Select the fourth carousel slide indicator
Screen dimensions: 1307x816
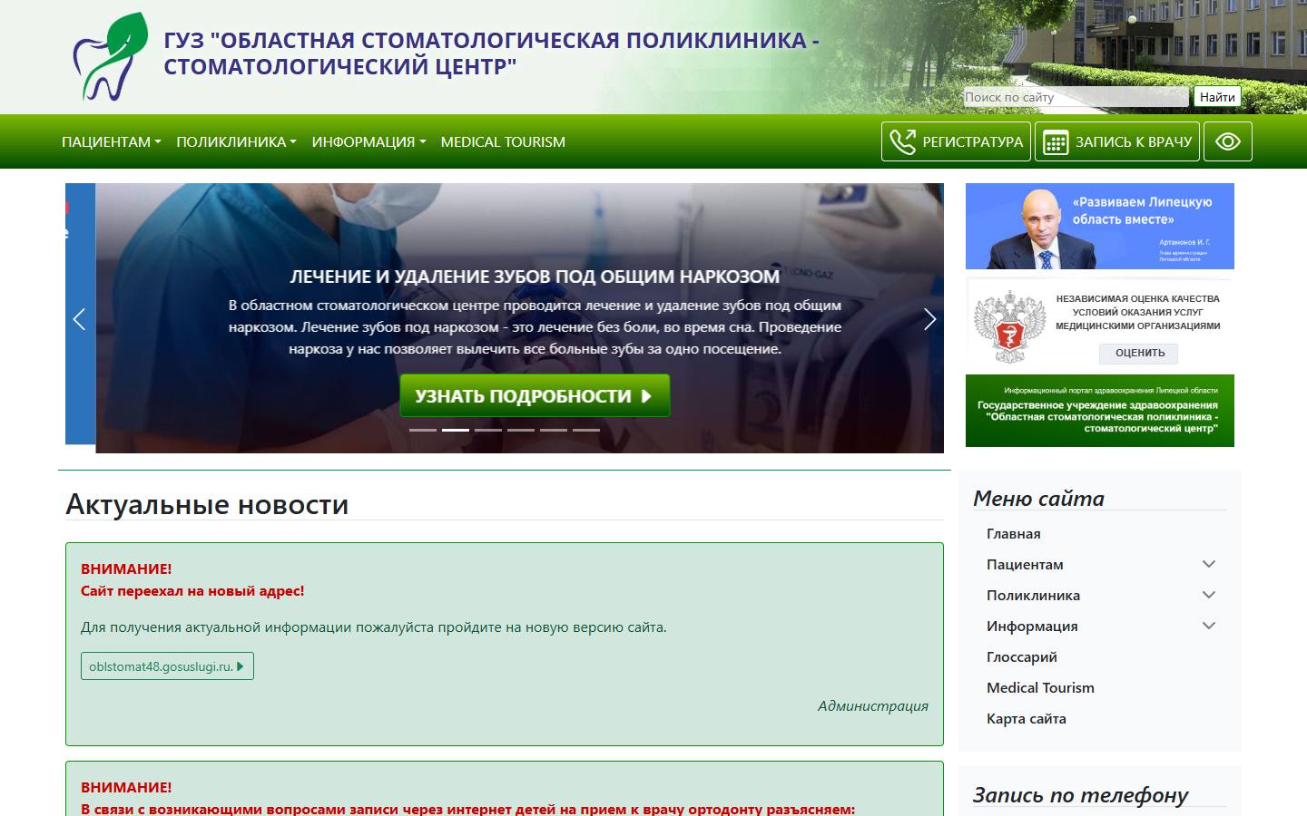521,430
